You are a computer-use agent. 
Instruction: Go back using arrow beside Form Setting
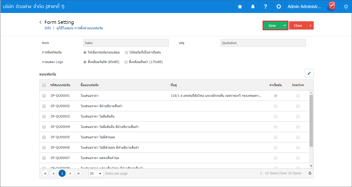[x=41, y=22]
